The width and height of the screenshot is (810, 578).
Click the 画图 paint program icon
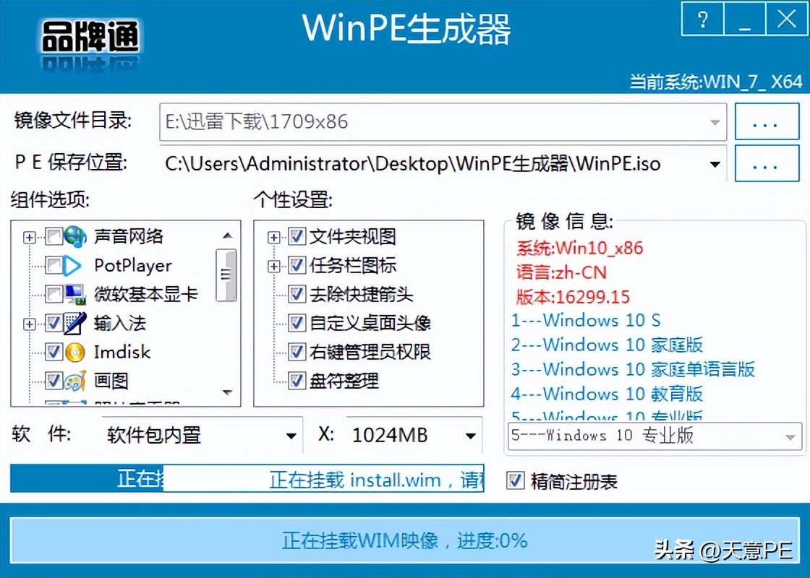click(x=72, y=381)
